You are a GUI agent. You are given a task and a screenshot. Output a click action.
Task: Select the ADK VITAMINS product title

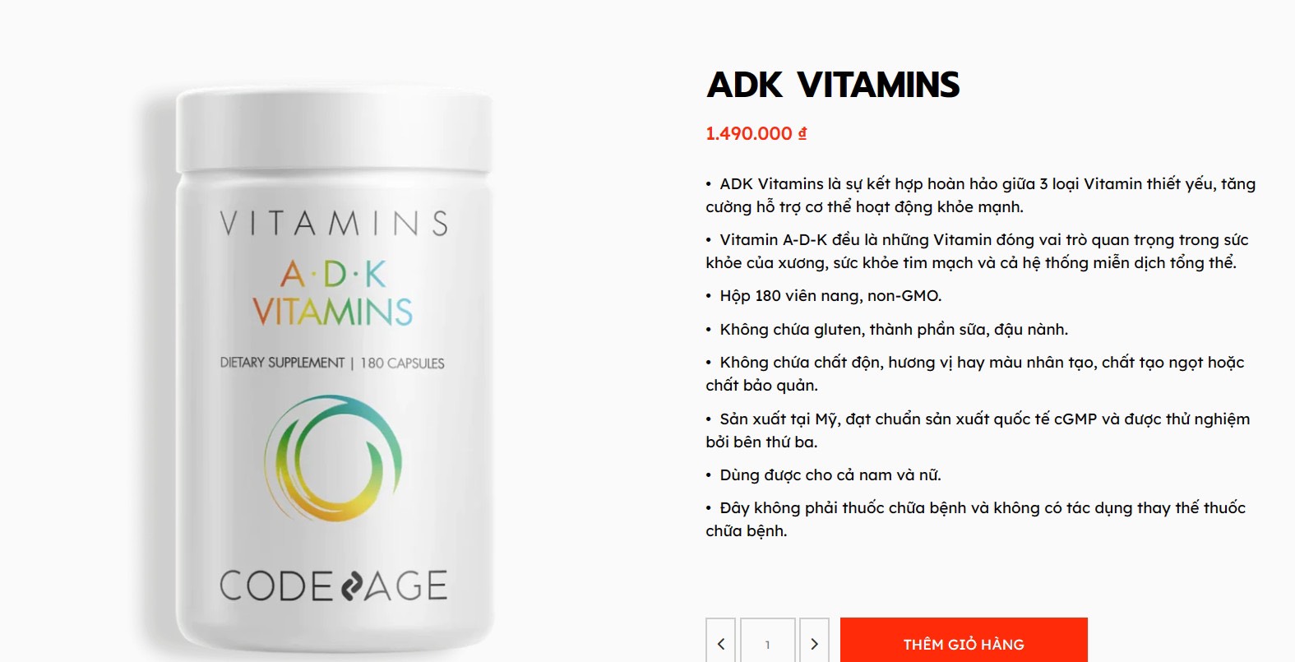point(833,85)
